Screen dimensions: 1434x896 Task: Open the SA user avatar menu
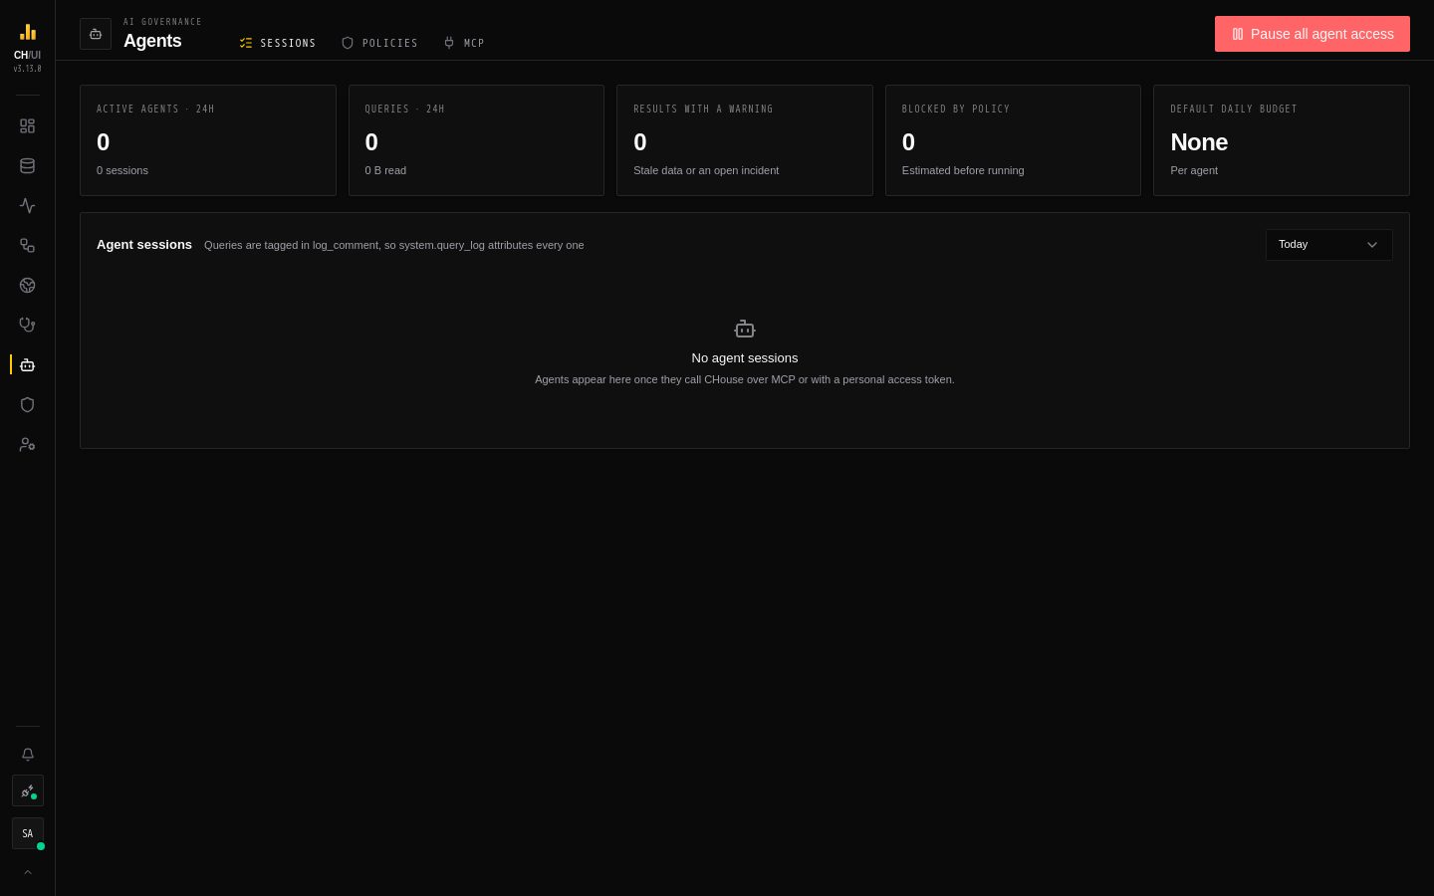click(x=28, y=834)
